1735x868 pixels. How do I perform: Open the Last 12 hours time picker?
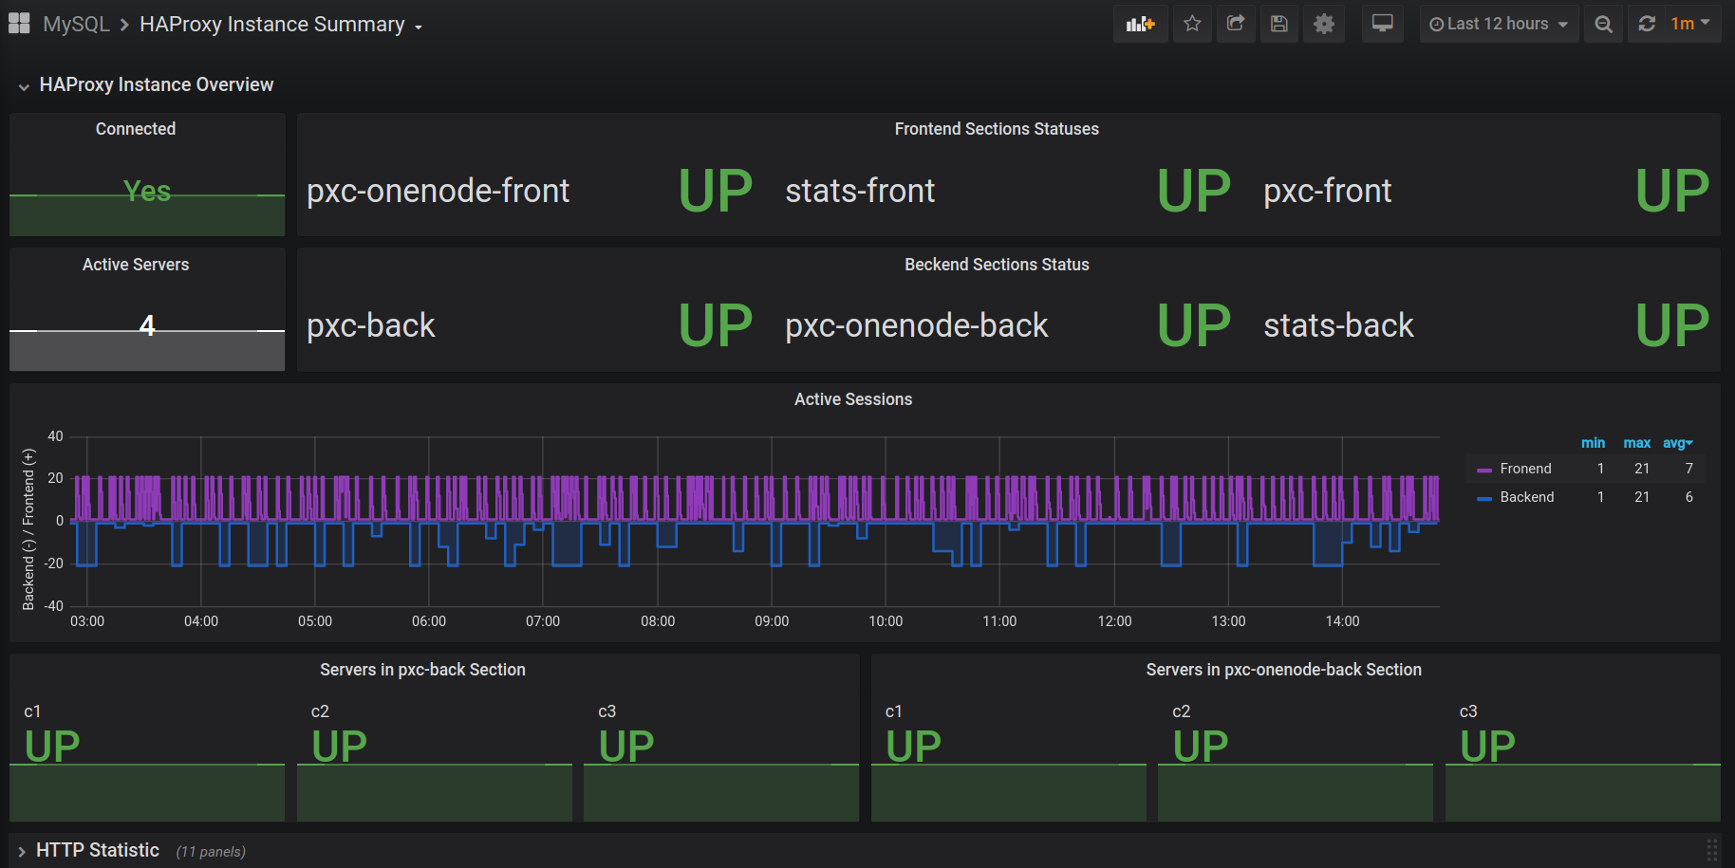coord(1499,24)
